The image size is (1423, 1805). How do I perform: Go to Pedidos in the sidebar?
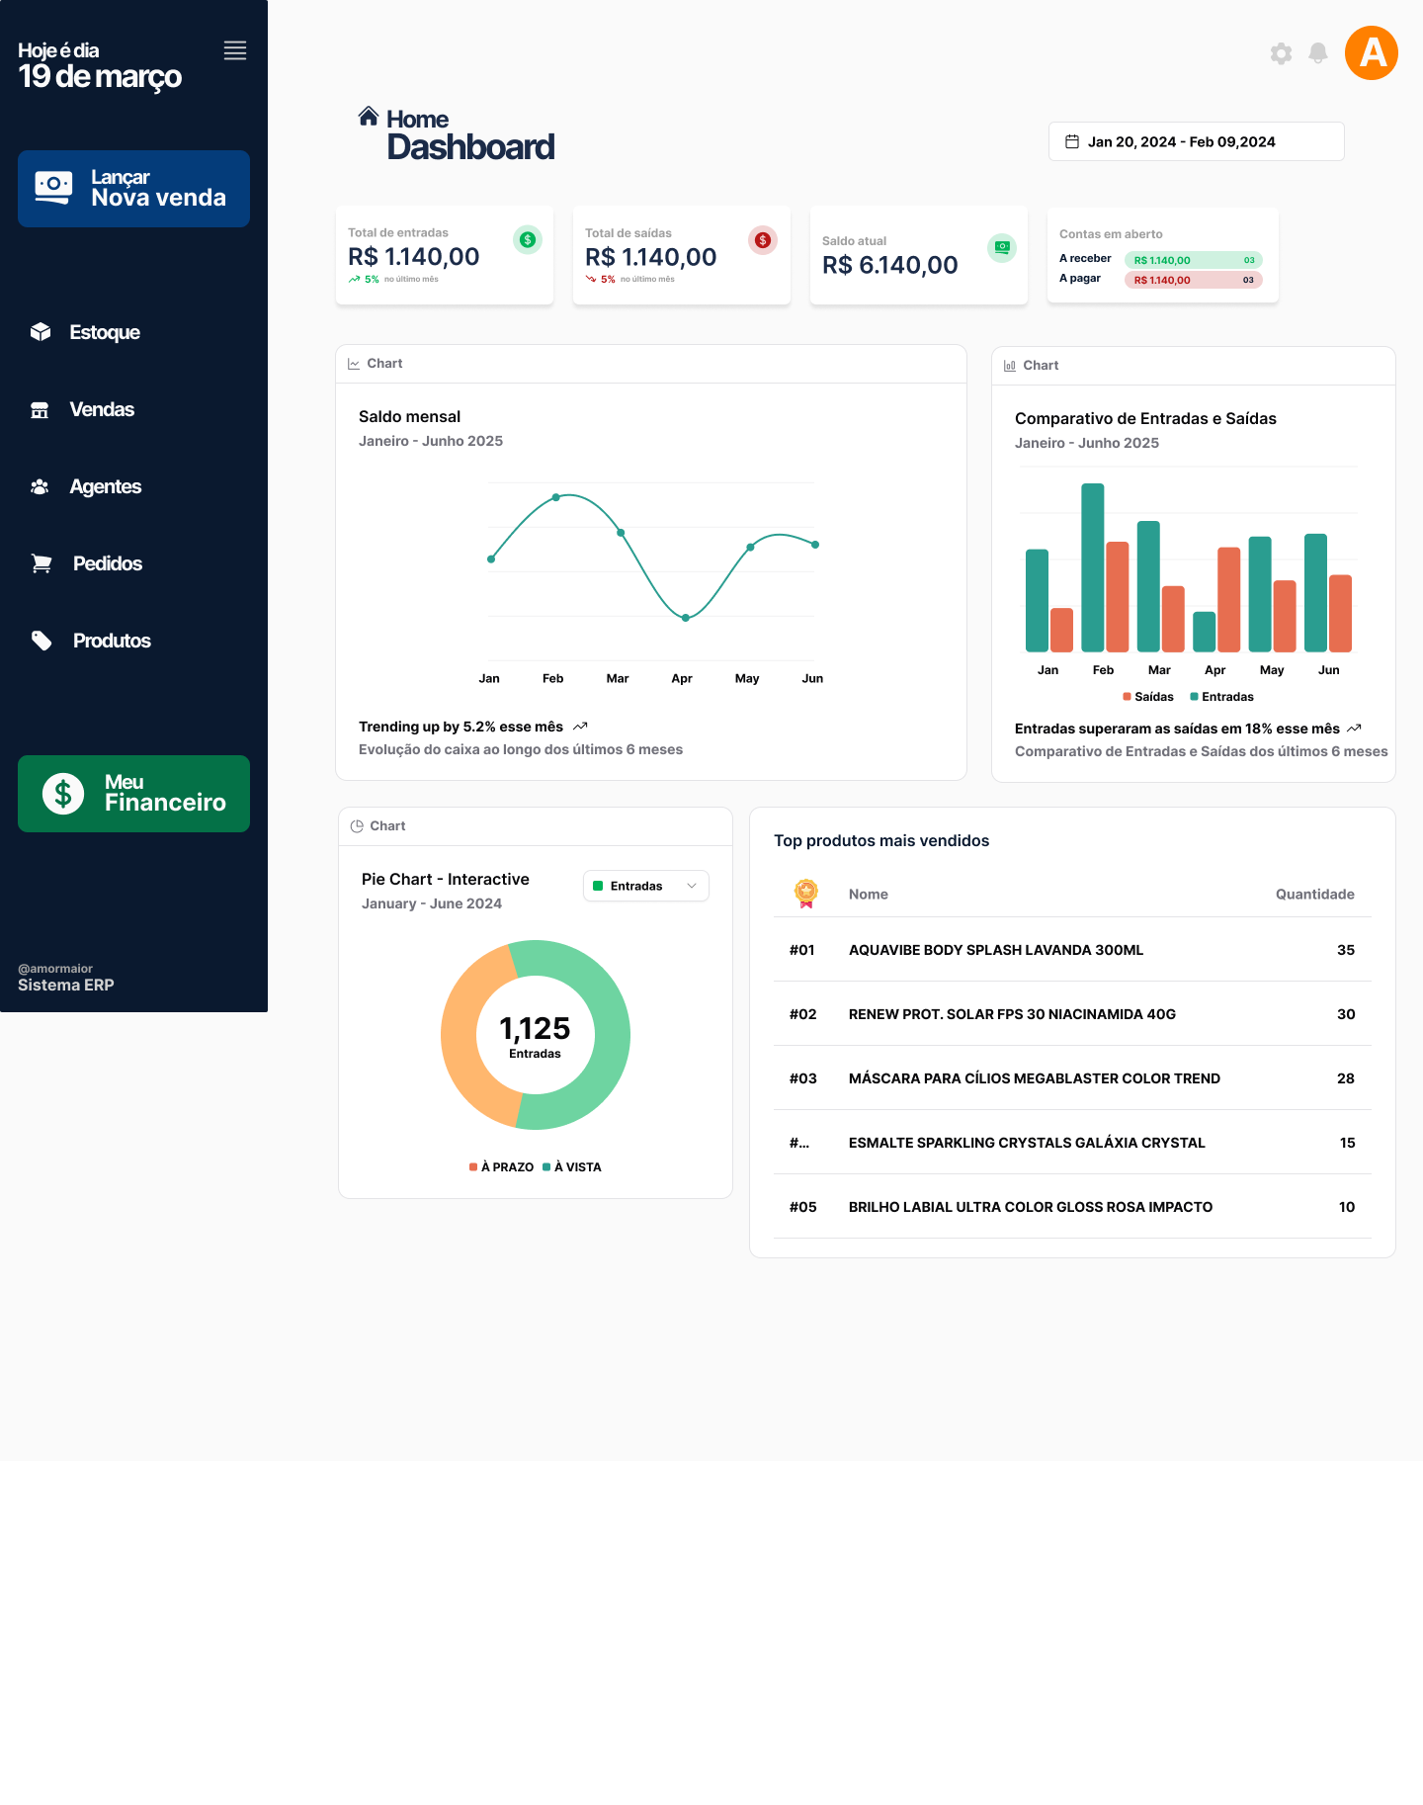pos(107,563)
